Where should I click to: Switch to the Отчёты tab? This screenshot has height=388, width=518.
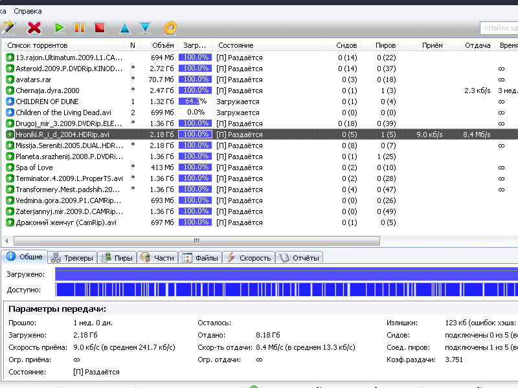[299, 257]
